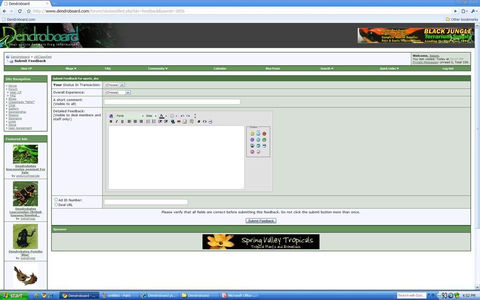Click the Submit Feedback button

tap(261, 221)
